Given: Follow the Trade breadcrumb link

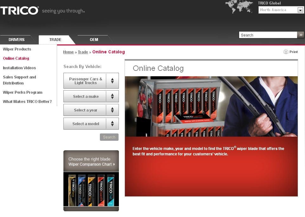Looking at the screenshot, I should tap(83, 52).
